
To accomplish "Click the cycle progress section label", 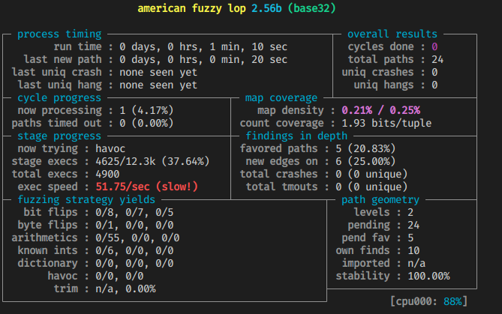I will (60, 98).
